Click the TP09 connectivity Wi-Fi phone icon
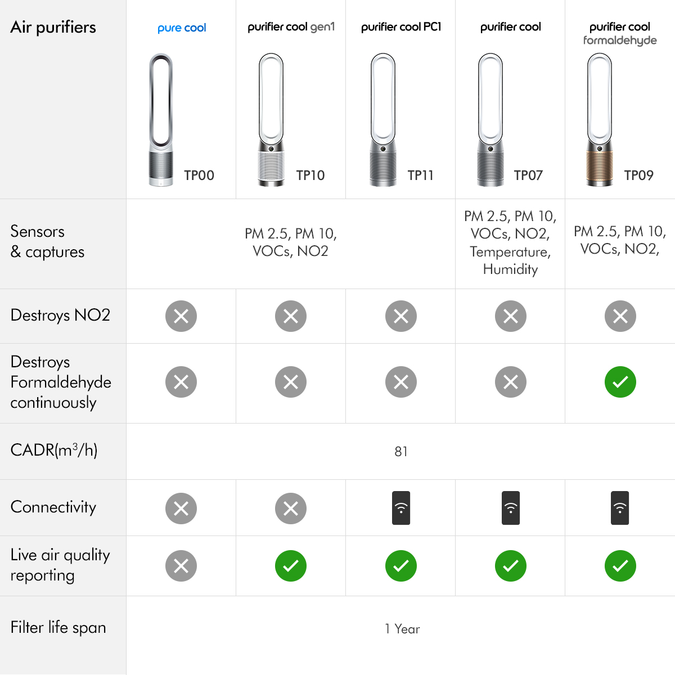675x675 pixels. coord(620,508)
